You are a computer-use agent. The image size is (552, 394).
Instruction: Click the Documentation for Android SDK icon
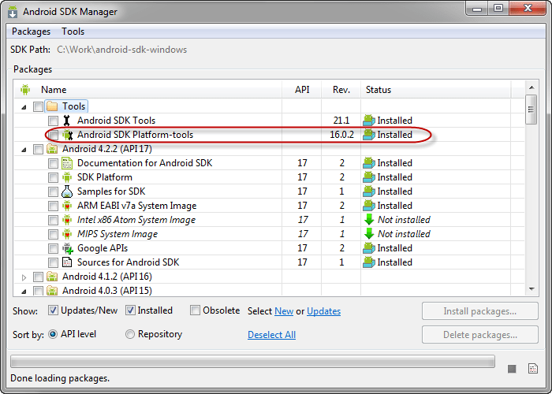pos(67,163)
